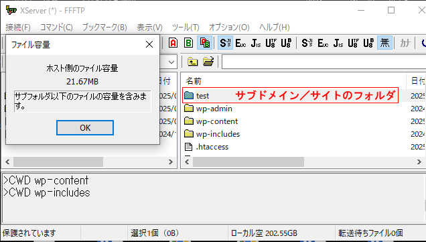Screen dimensions: 426x242
Task: Open the コマンド(C) menu
Action: [x=56, y=27]
